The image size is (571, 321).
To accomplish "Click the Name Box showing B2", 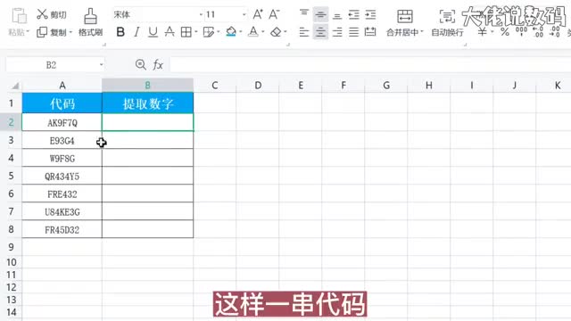I will 52,65.
